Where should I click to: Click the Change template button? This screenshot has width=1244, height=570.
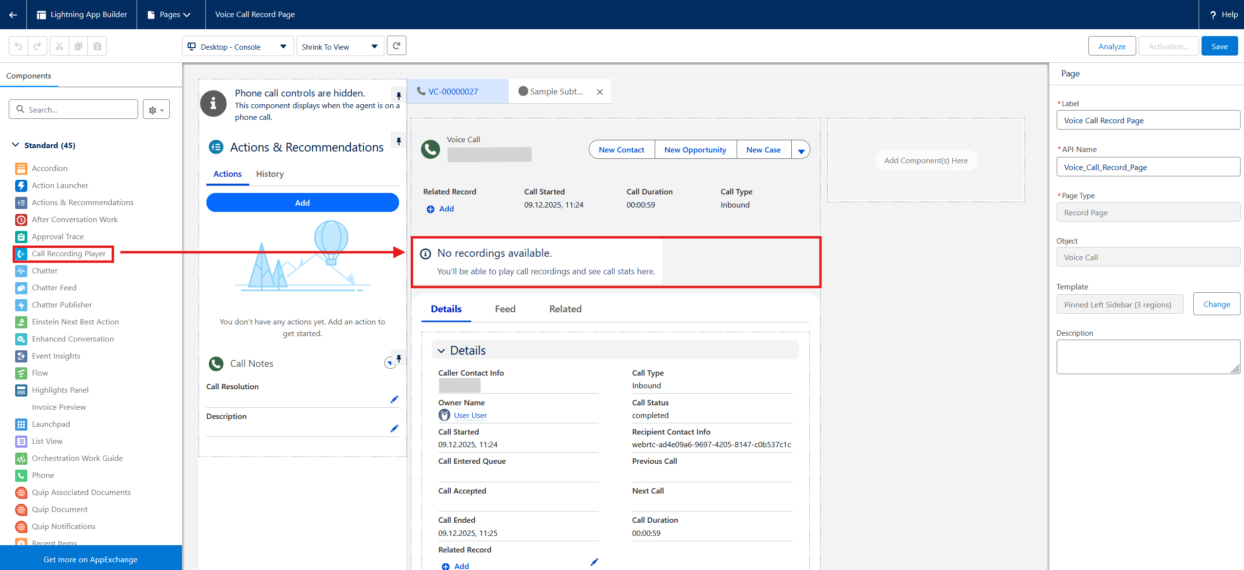point(1216,304)
